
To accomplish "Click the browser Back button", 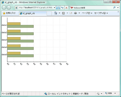I will (x=4, y=8).
